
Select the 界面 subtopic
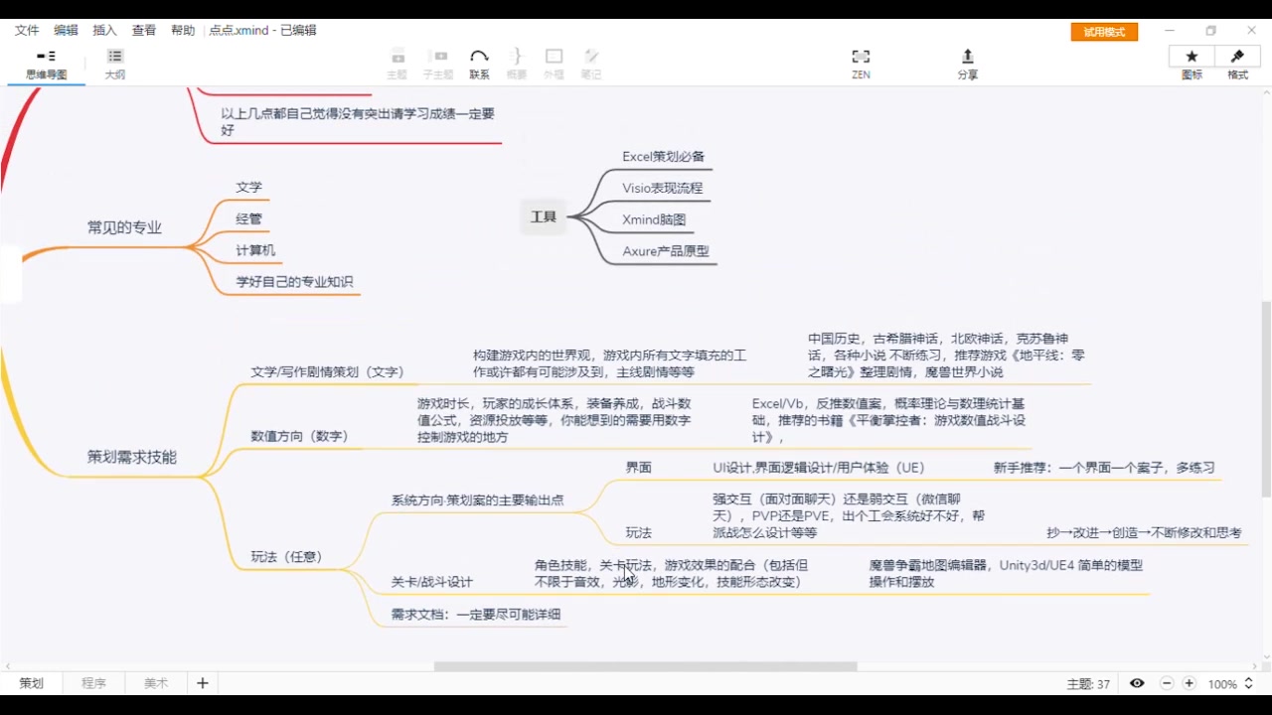click(638, 467)
